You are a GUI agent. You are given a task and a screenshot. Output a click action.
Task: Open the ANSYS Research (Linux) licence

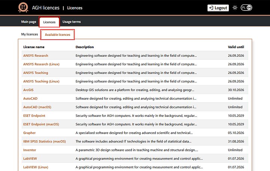[x=41, y=64]
